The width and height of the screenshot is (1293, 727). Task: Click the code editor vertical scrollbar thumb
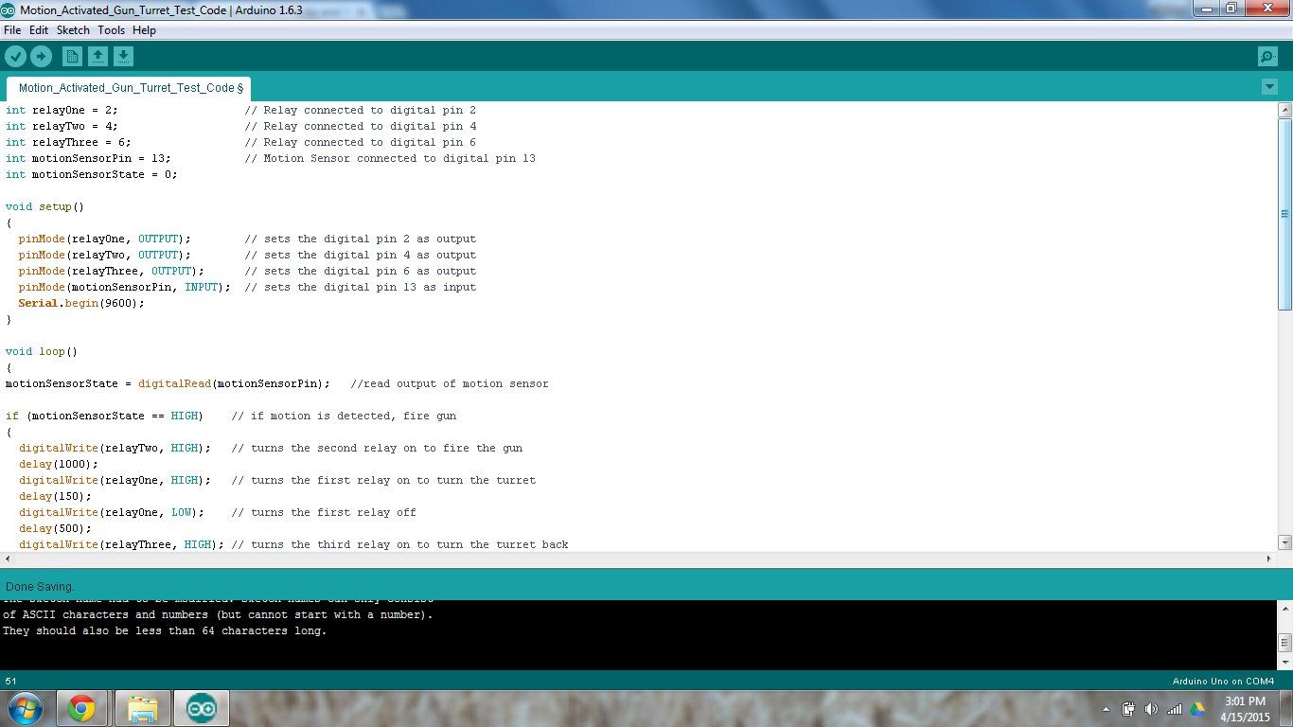[1284, 214]
